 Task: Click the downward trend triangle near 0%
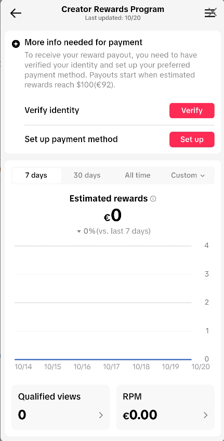coord(79,232)
